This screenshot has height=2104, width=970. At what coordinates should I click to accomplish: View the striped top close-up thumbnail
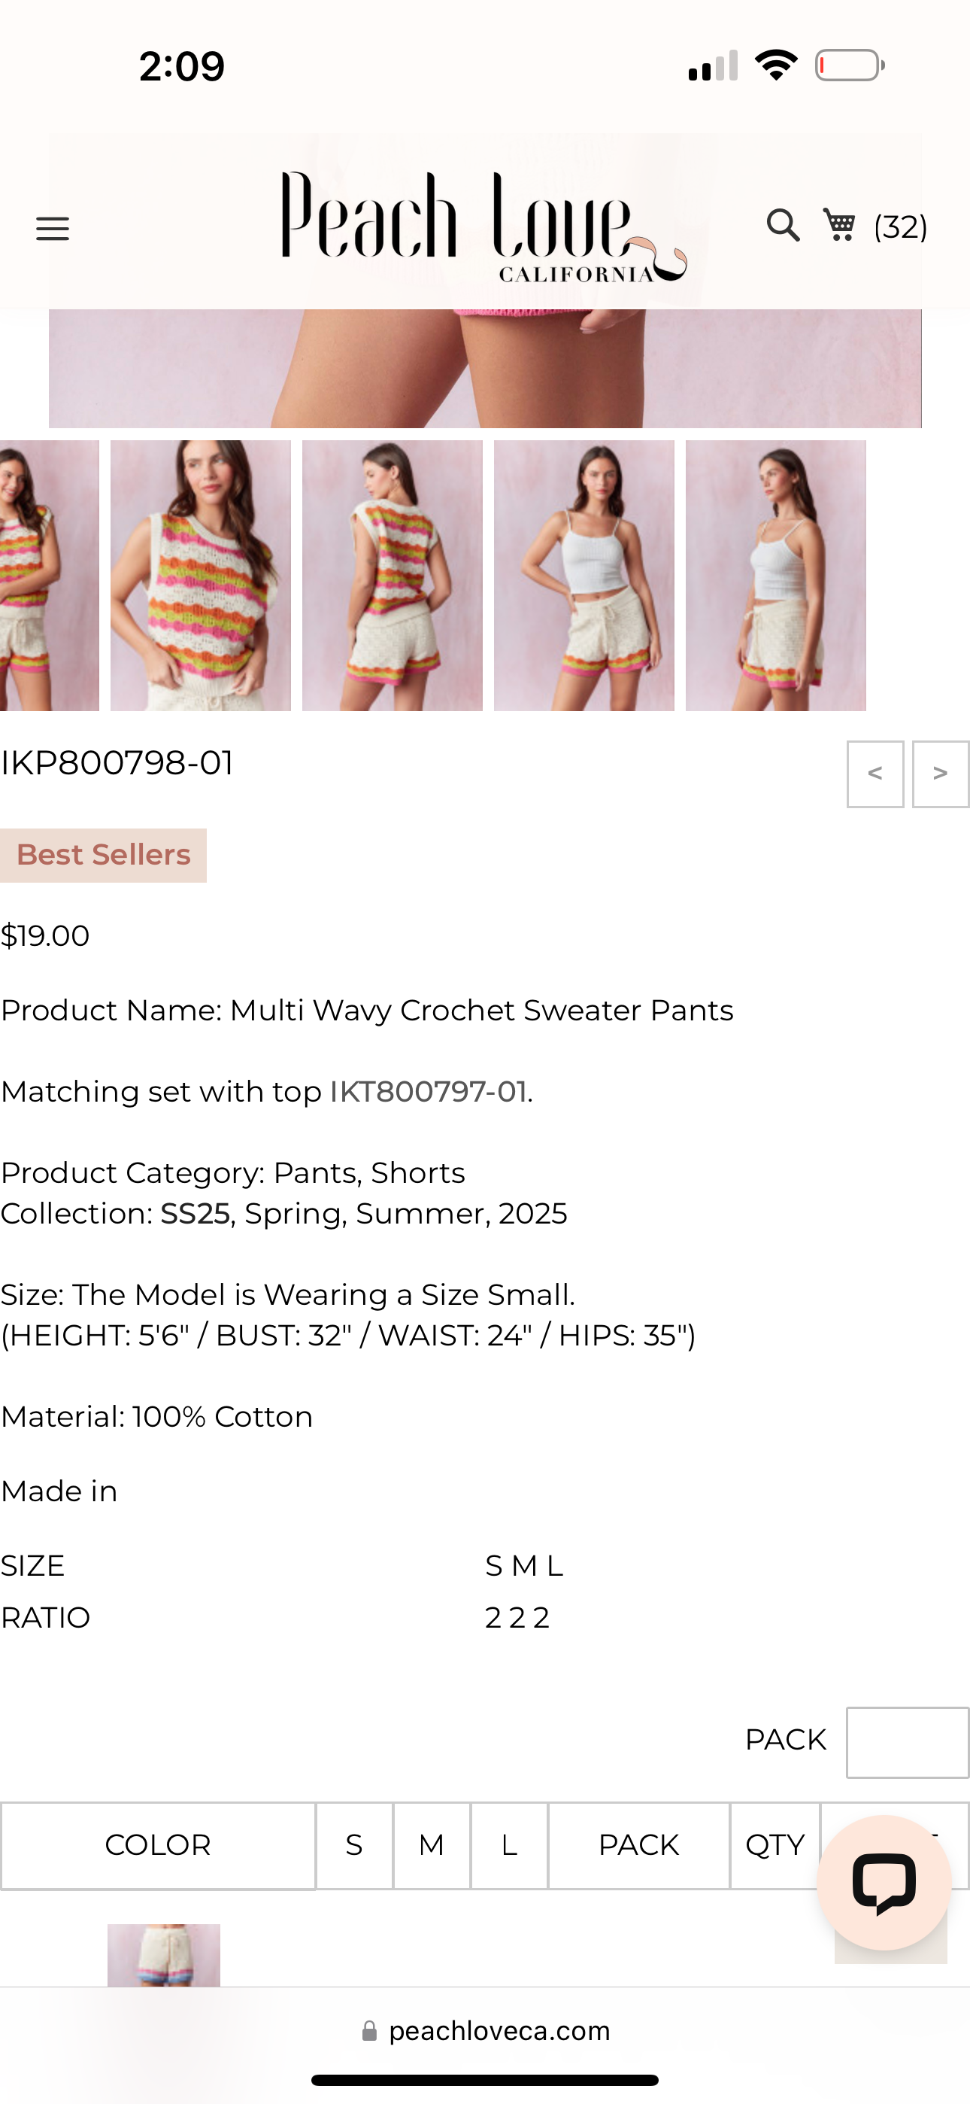pos(201,575)
